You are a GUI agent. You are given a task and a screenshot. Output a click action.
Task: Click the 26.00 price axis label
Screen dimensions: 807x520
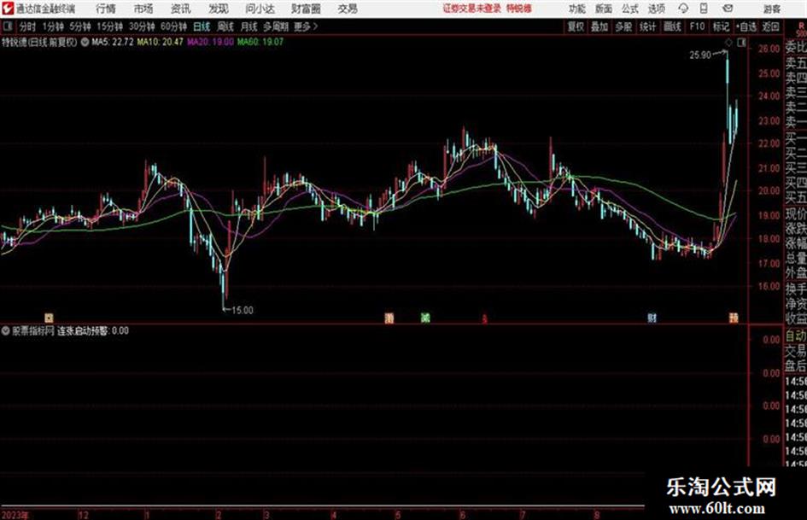click(769, 49)
